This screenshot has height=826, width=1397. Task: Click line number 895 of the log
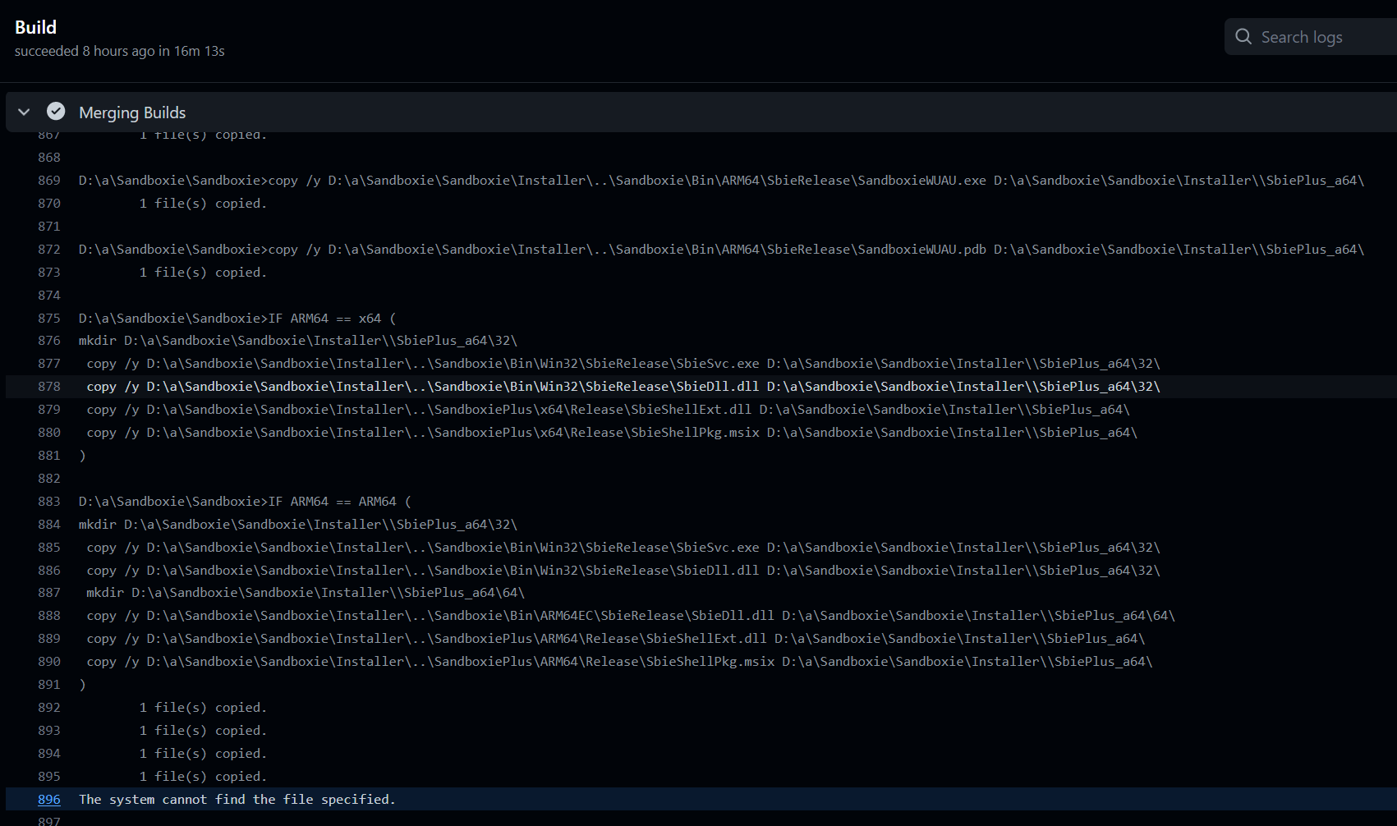(48, 776)
